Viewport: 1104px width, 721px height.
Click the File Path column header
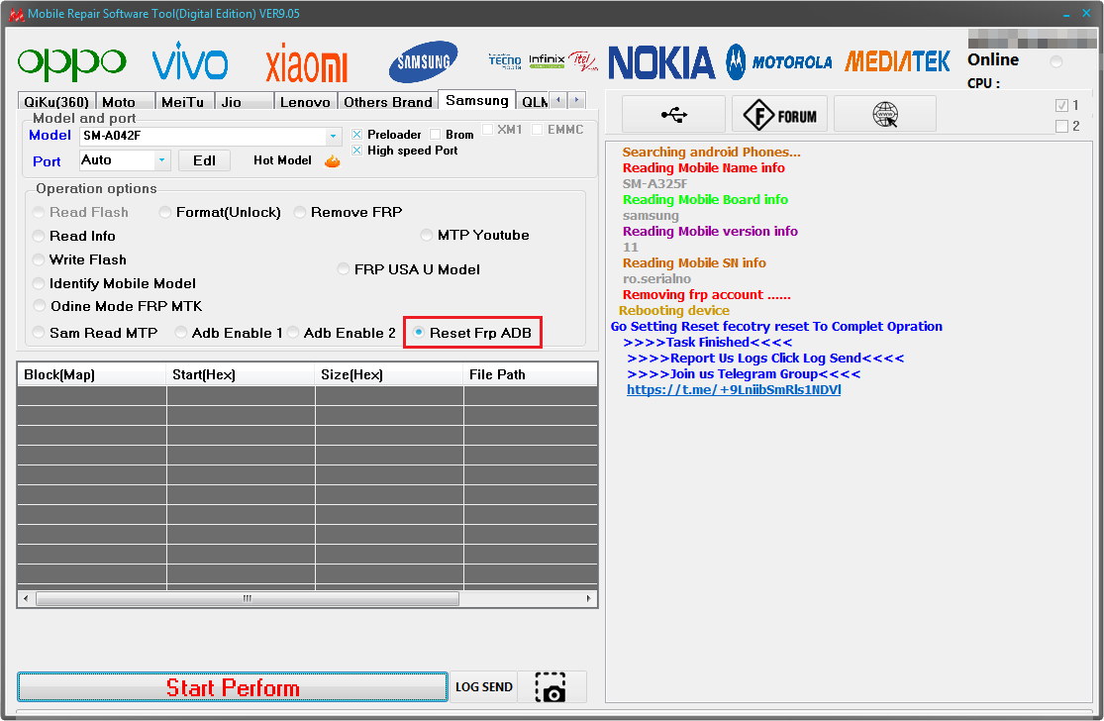(531, 374)
